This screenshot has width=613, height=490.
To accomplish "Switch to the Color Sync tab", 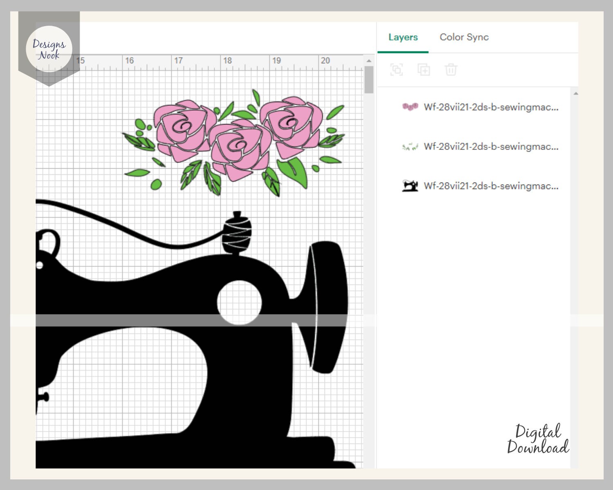I will click(464, 37).
